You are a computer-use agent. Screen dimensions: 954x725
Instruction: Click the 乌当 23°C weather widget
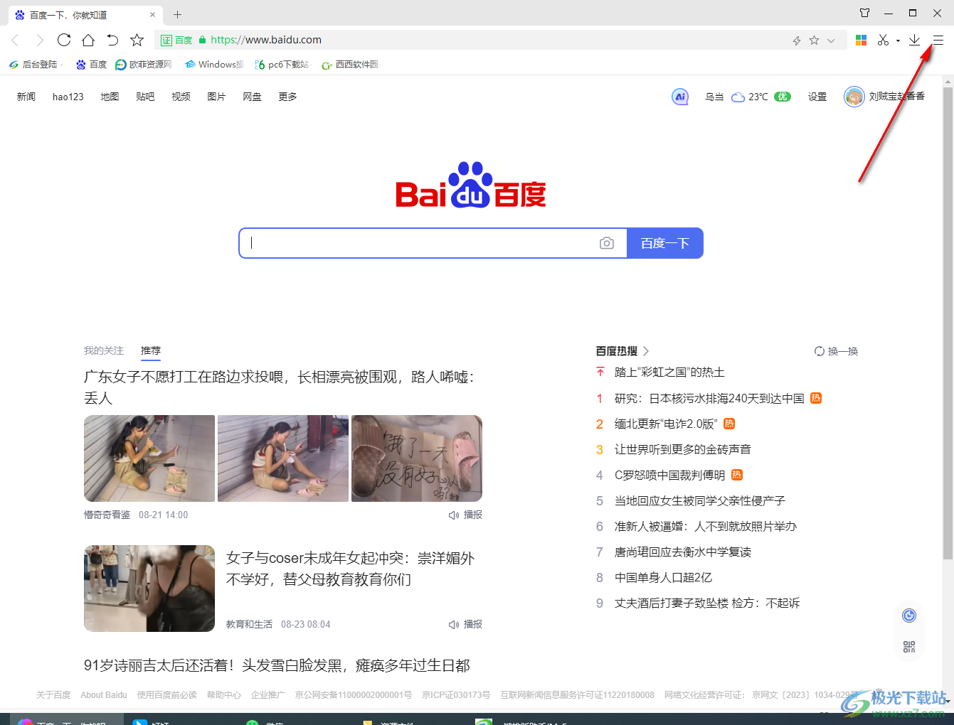tap(748, 97)
